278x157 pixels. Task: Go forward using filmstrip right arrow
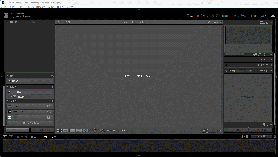coord(26,137)
